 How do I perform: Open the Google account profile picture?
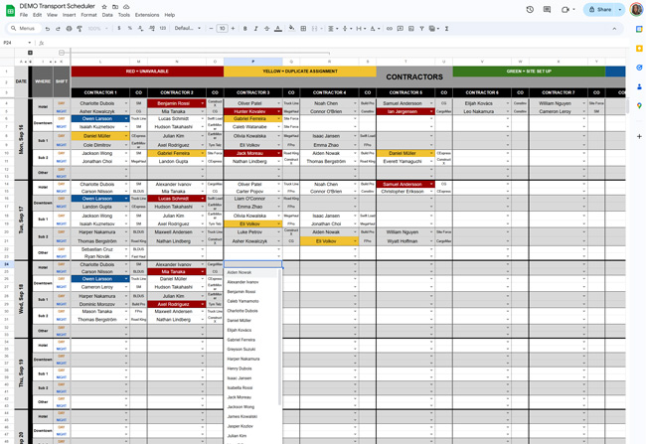tap(636, 10)
